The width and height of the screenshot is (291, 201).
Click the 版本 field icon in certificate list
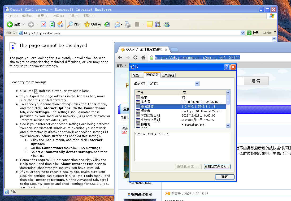click(x=138, y=97)
